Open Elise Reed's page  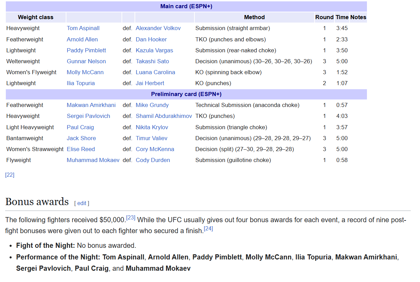(x=81, y=149)
